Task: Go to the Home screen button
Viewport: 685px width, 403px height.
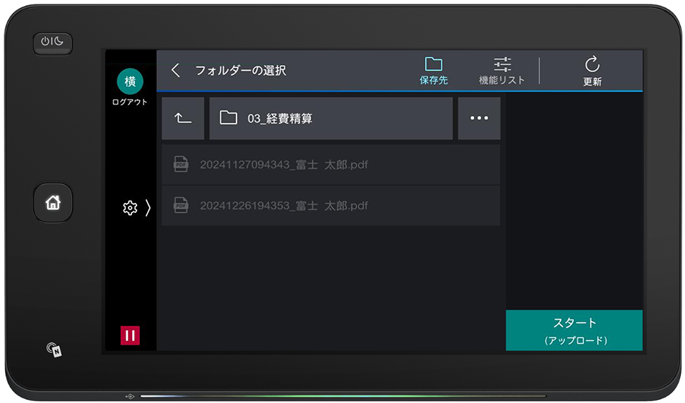Action: [x=53, y=203]
